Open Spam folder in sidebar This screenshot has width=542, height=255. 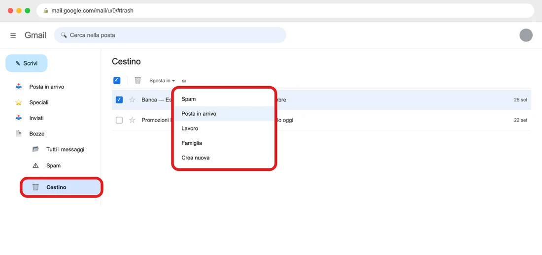tap(54, 166)
